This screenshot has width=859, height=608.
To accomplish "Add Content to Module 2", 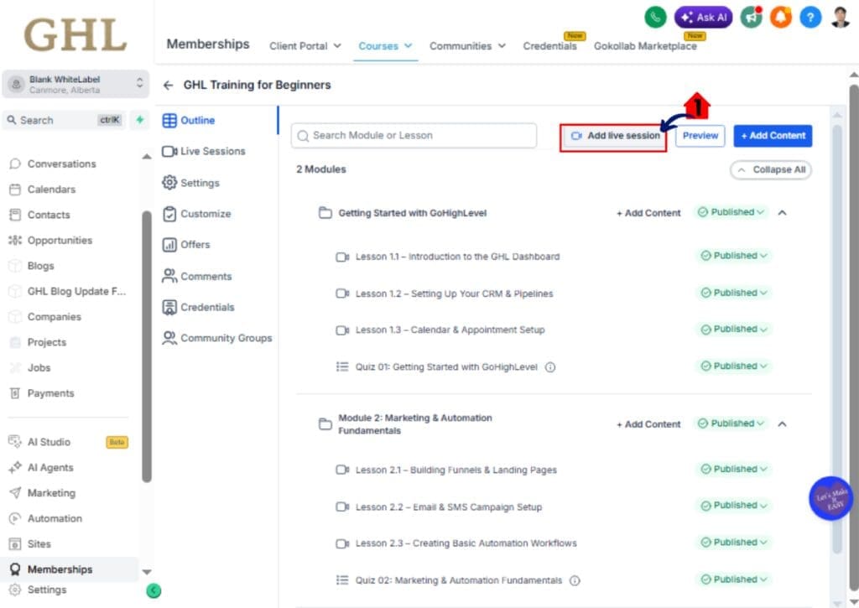I will 648,424.
